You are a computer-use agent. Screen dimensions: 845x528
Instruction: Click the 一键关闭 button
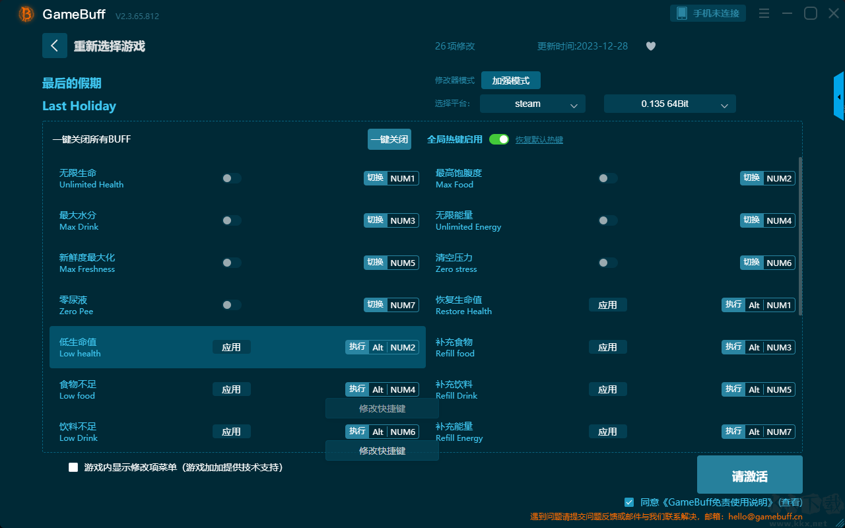tap(389, 139)
